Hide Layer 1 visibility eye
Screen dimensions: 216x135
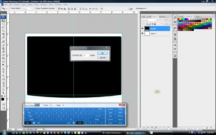143,33
